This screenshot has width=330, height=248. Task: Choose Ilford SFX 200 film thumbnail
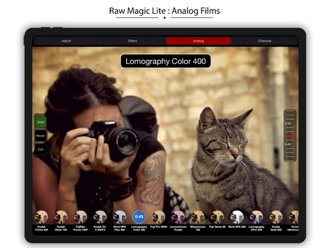(237, 217)
